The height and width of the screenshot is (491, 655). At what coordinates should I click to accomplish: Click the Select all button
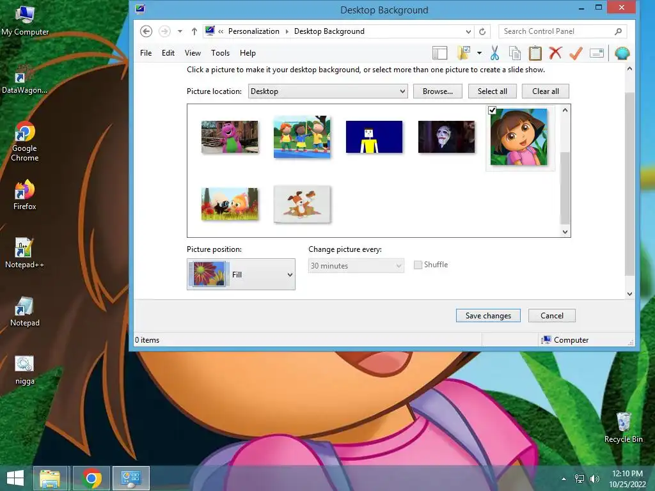492,91
